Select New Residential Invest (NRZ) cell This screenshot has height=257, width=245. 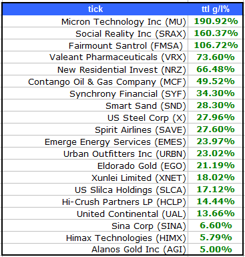(x=95, y=69)
